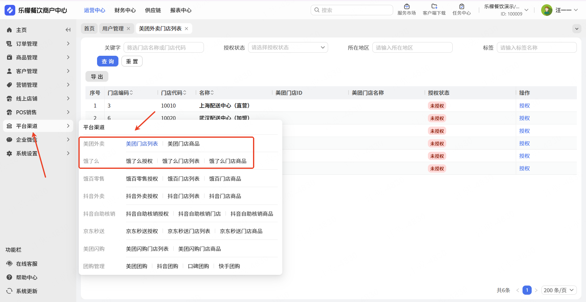Switch to 供应链 top menu
586x302 pixels.
(153, 10)
